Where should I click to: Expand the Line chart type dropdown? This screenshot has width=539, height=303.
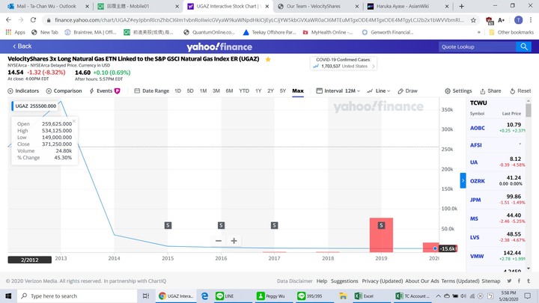coord(378,91)
